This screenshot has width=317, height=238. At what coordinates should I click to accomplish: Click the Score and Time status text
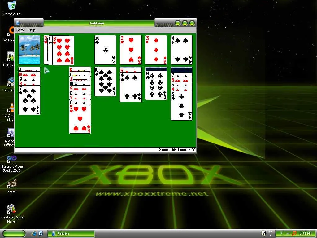coord(177,150)
